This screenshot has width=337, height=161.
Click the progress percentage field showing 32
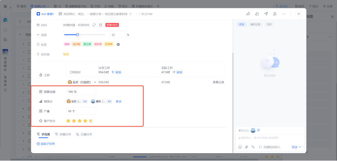(117, 34)
